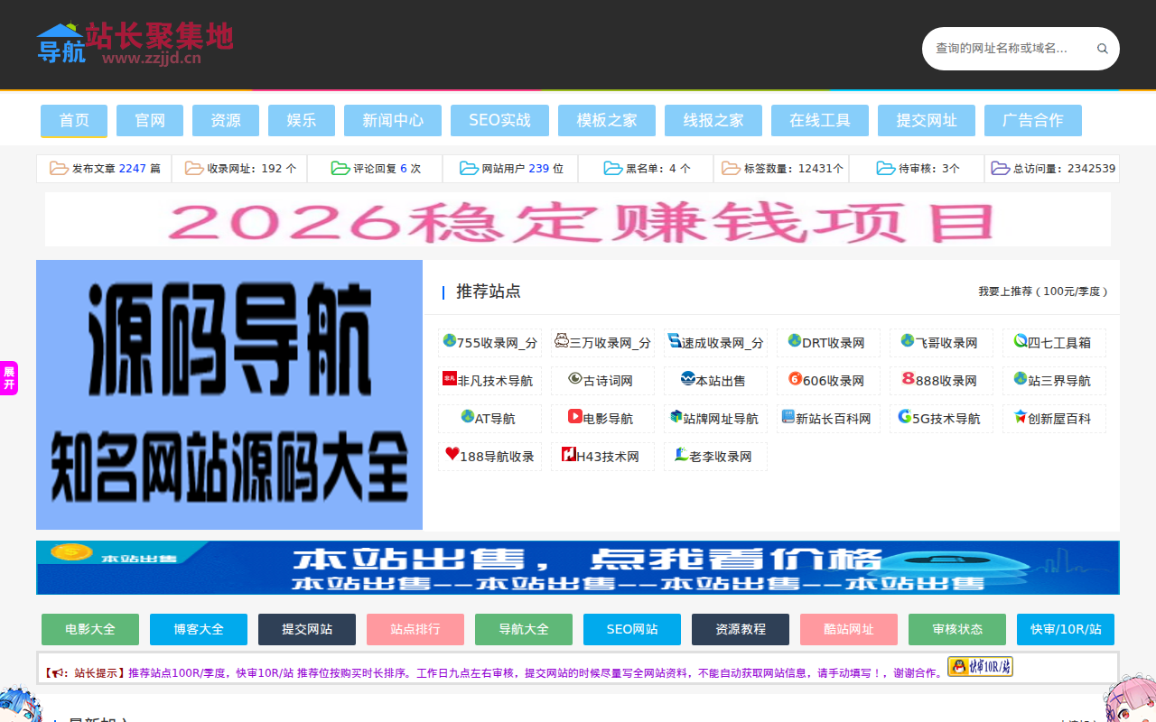Click the 5G技术导航 favicon
This screenshot has width=1156, height=722.
click(905, 416)
